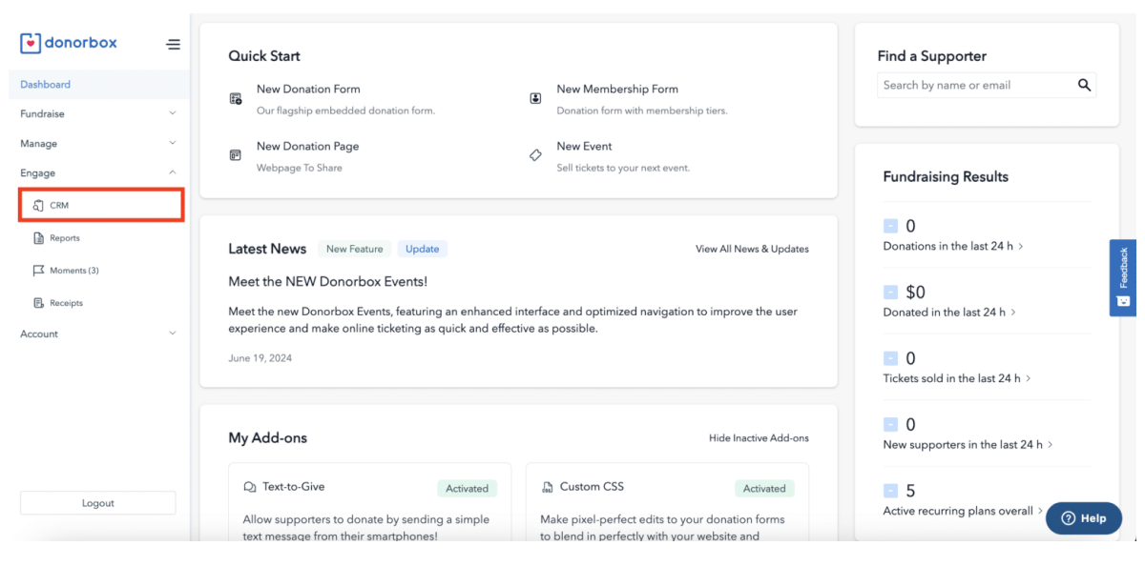Click the New Event ticket icon
Viewport: 1145px width, 566px height.
tap(535, 155)
